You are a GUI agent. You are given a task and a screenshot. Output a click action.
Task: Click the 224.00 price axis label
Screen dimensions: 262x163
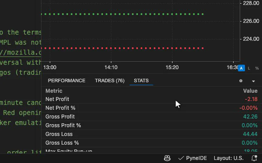[251, 39]
